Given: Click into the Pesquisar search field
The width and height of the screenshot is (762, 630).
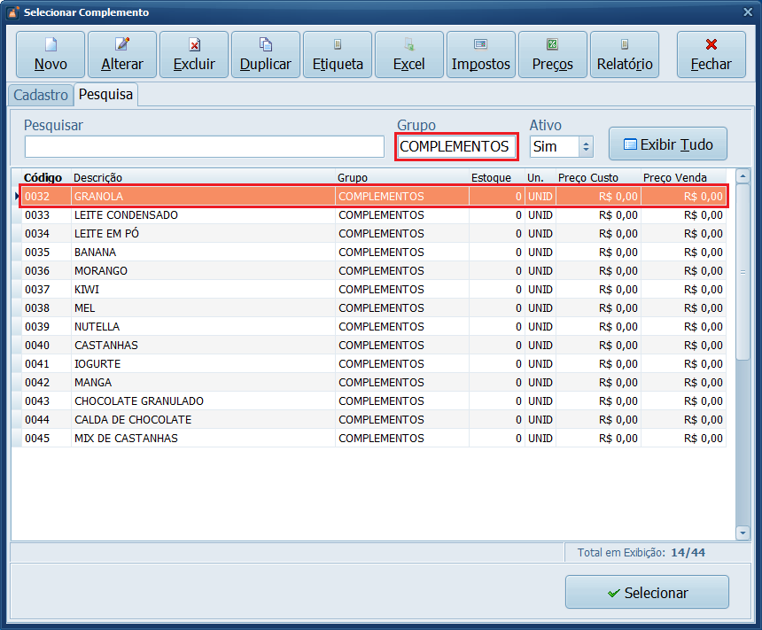Looking at the screenshot, I should point(204,146).
